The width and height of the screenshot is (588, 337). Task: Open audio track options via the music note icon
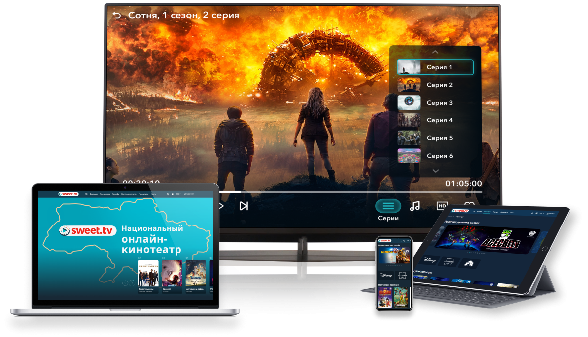(415, 206)
